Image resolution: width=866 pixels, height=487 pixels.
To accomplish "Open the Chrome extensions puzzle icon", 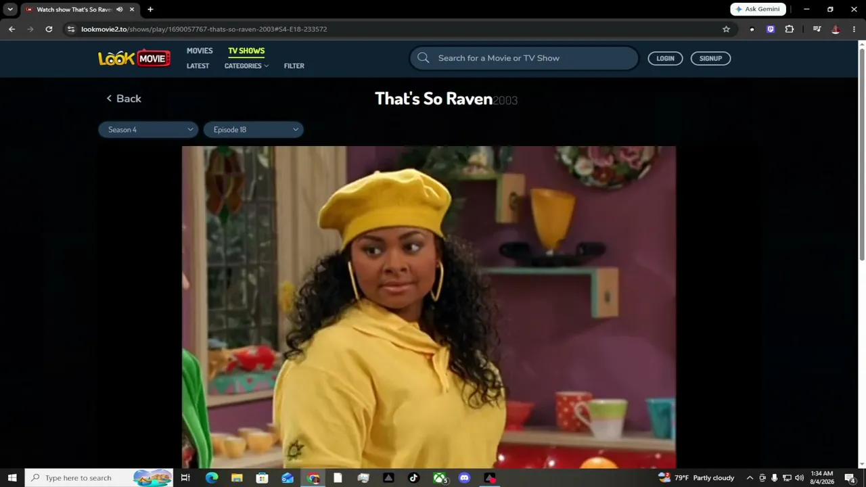I will [x=789, y=29].
